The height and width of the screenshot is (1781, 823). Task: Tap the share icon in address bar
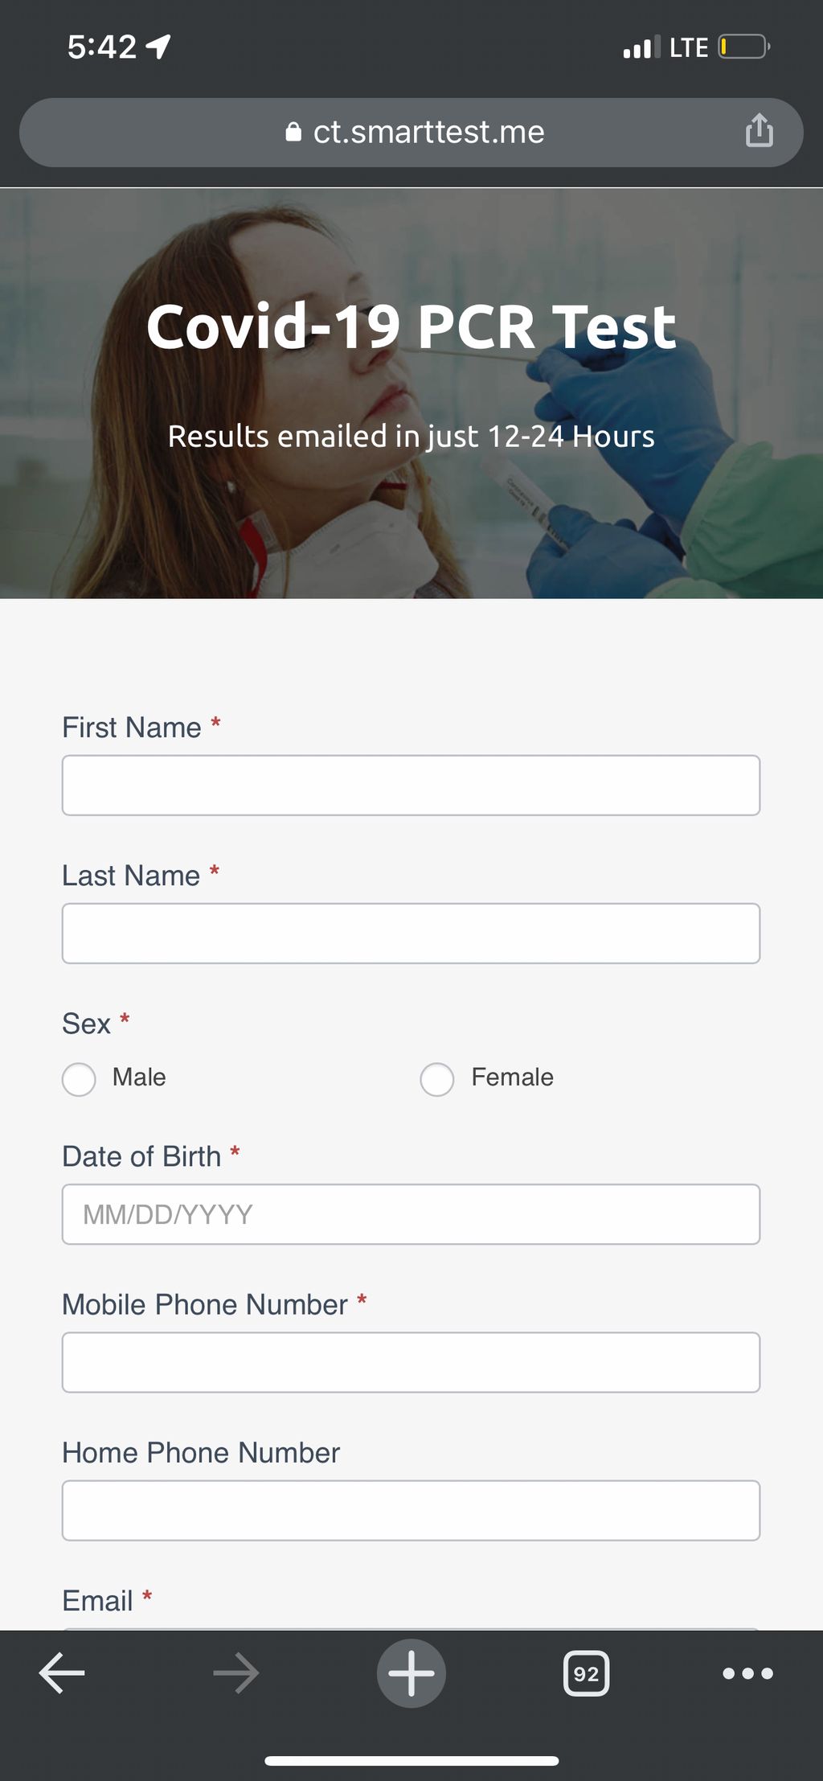point(759,130)
